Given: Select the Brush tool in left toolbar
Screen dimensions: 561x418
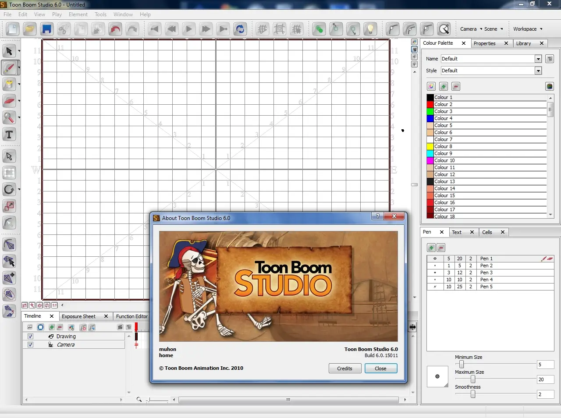Looking at the screenshot, I should click(x=9, y=68).
